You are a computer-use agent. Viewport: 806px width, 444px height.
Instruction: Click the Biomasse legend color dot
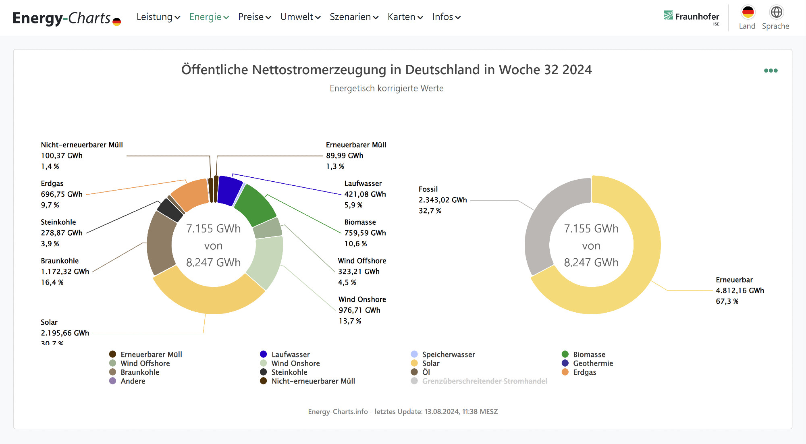coord(565,355)
